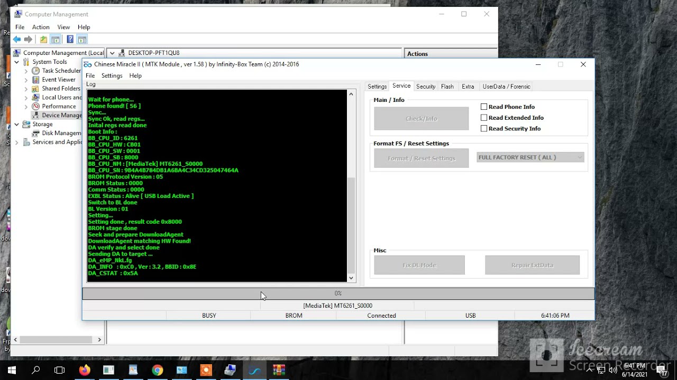Show hidden system tray icons
The height and width of the screenshot is (380, 677).
[x=589, y=370]
